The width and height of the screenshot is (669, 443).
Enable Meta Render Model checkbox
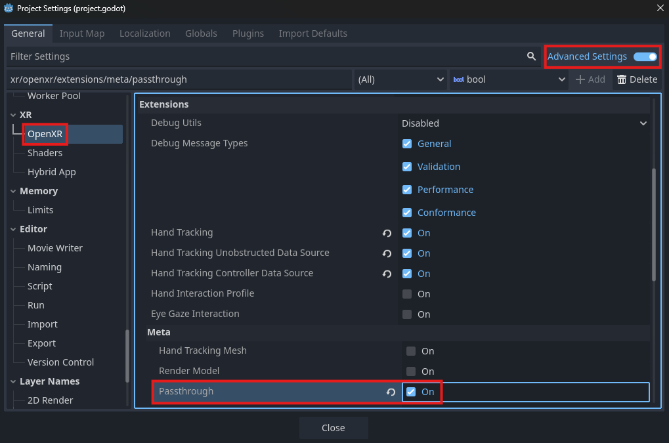(x=411, y=371)
